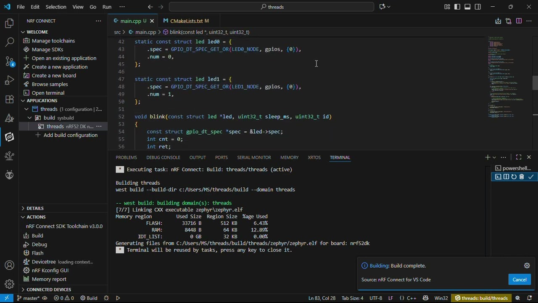
Task: Collapse the build sysbuild tree node
Action: point(29,118)
